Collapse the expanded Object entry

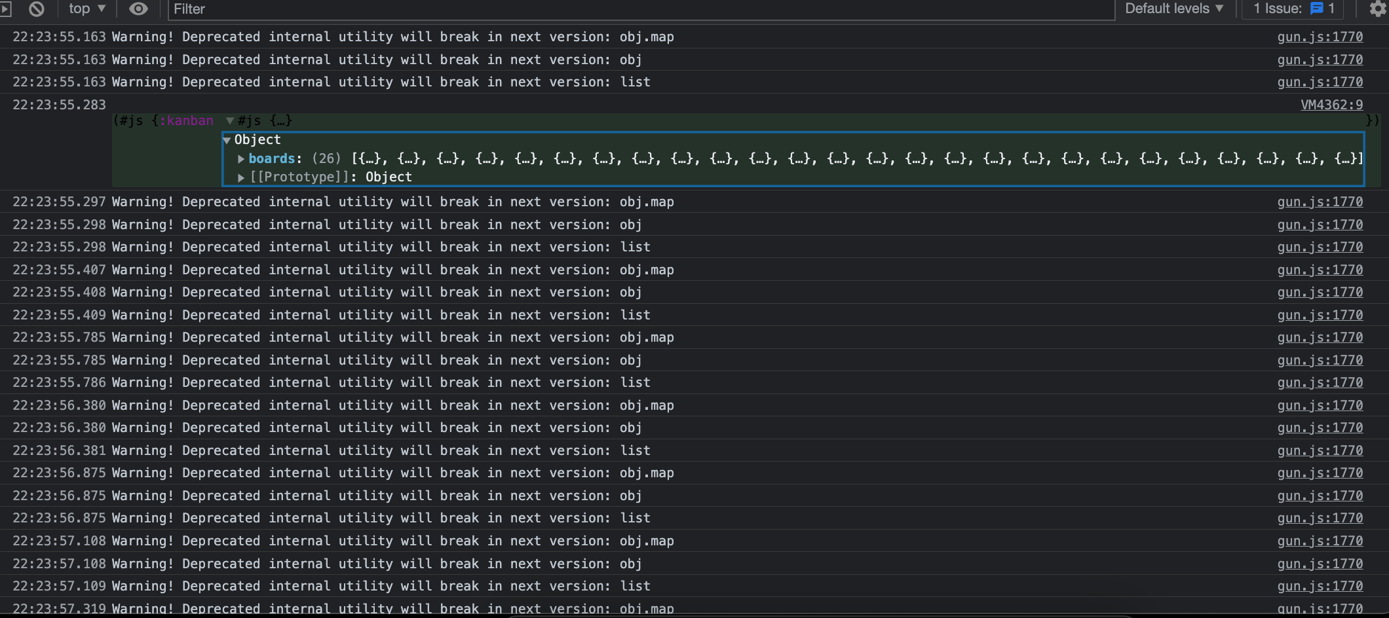pos(226,139)
